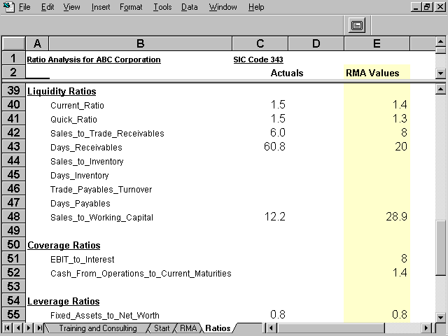
Task: Select row 1 header
Action: [x=14, y=58]
